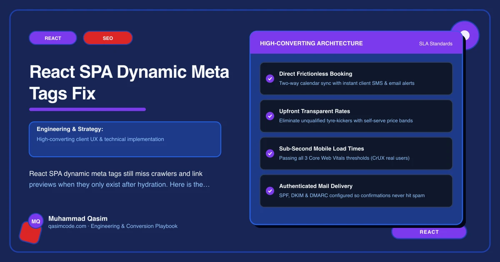500x262 pixels.
Task: Click the Two-way calendar sync description
Action: [347, 83]
